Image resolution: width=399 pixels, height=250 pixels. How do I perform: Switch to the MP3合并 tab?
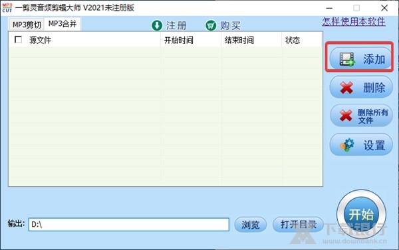(x=63, y=24)
